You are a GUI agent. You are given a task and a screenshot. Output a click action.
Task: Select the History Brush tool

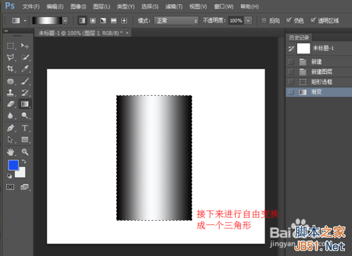25,92
